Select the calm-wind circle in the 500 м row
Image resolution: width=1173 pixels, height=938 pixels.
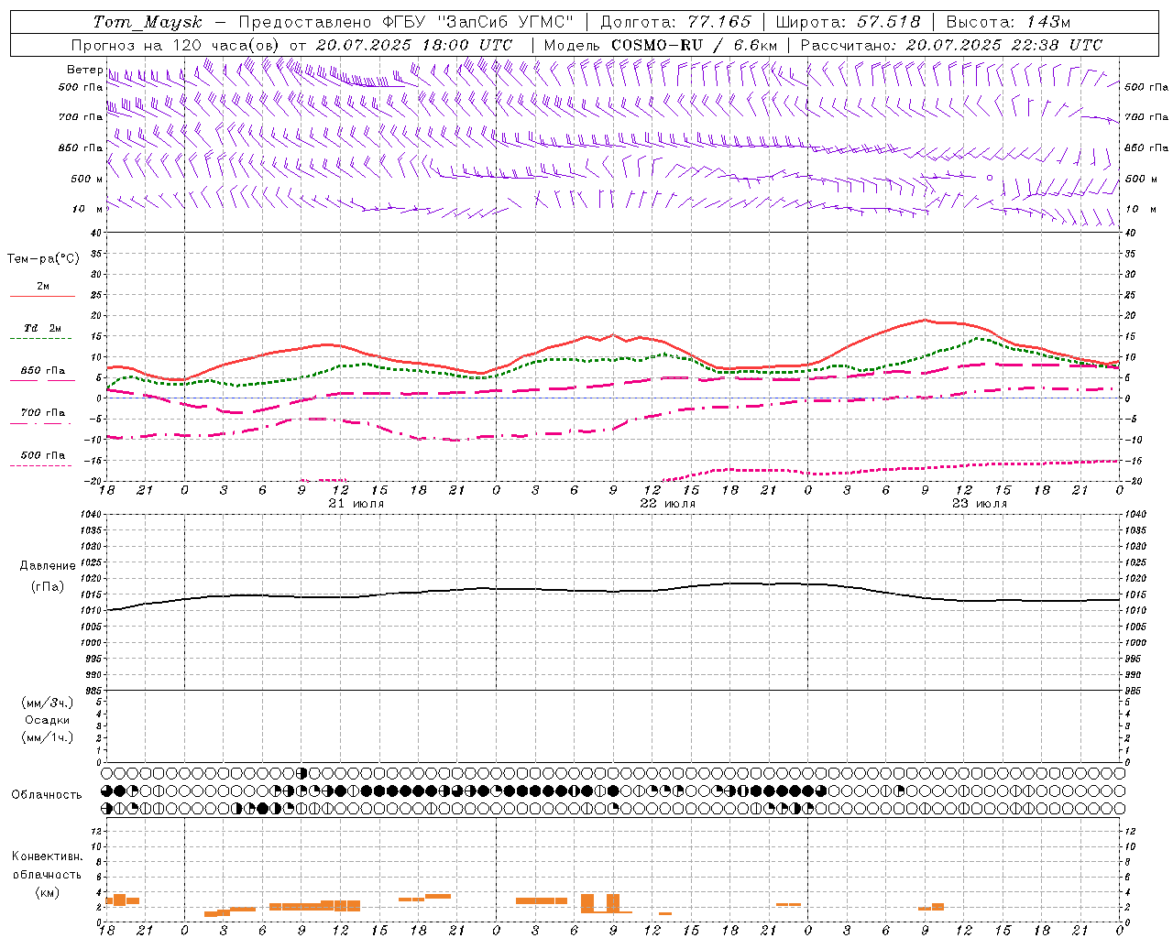tap(990, 178)
